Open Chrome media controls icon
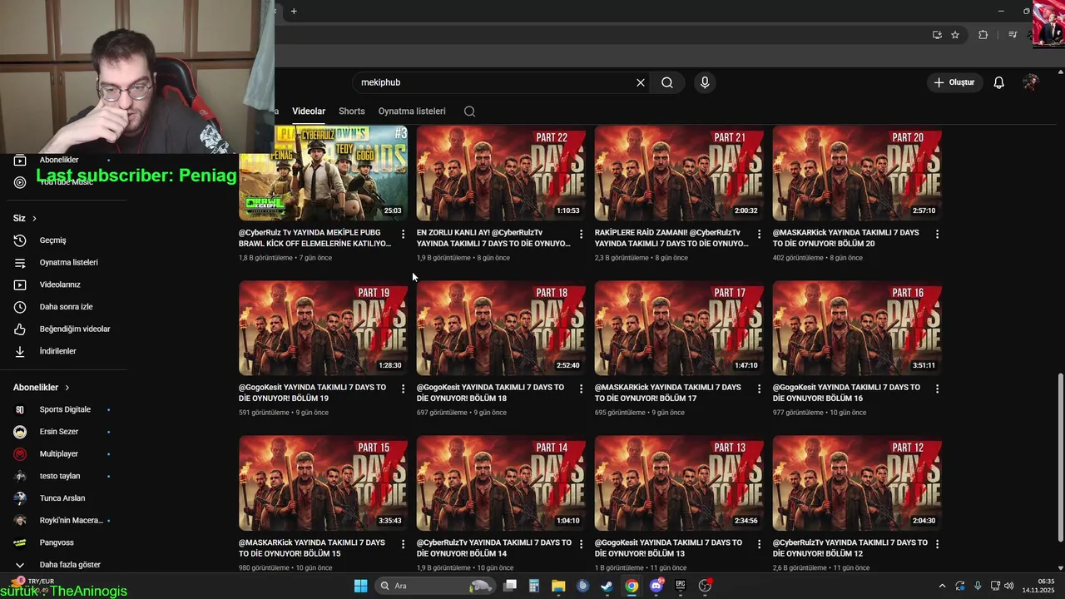The width and height of the screenshot is (1065, 599). coord(1013,35)
